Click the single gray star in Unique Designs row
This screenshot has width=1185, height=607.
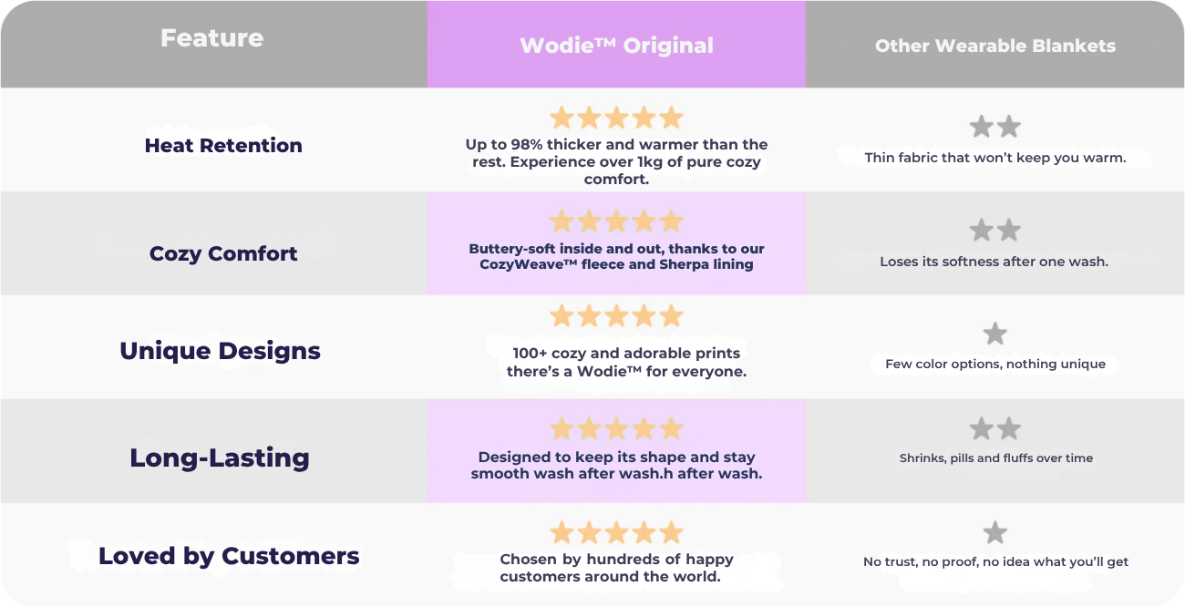[994, 334]
